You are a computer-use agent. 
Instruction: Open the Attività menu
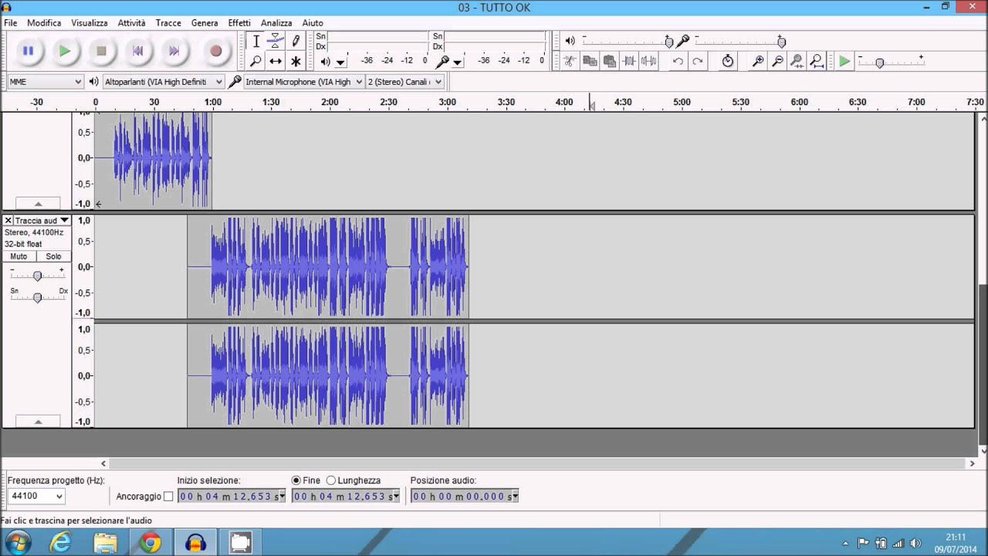tap(132, 23)
